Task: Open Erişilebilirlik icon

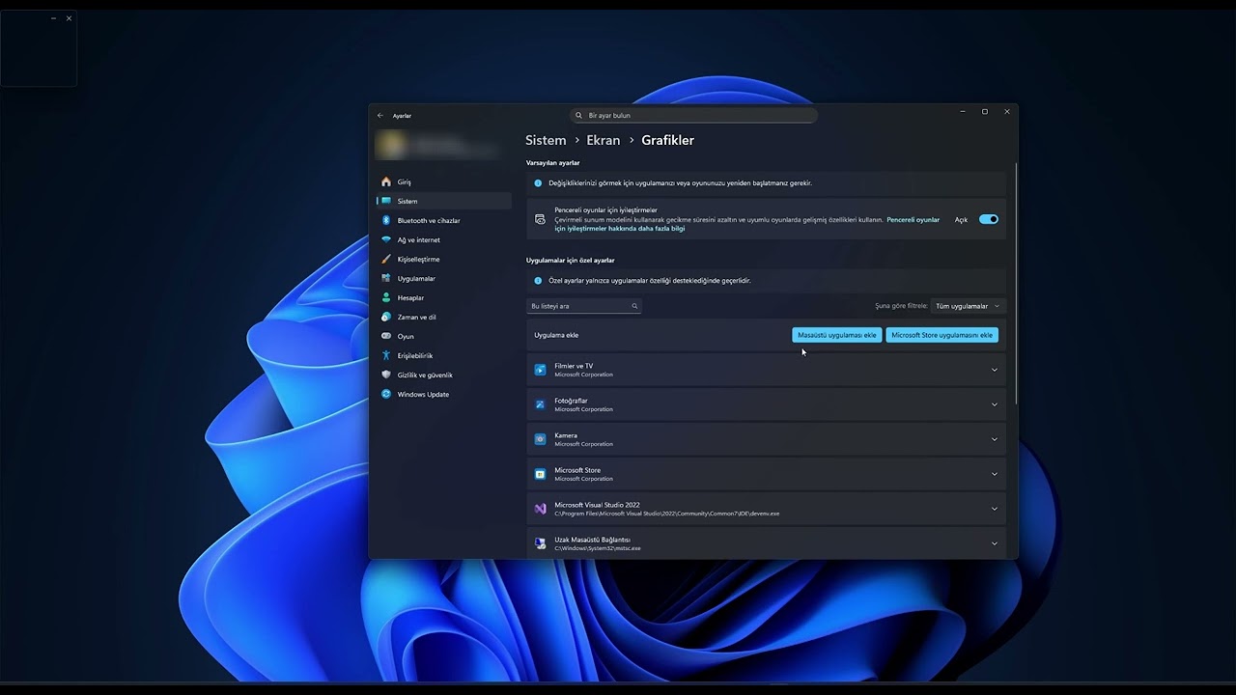Action: pos(386,355)
